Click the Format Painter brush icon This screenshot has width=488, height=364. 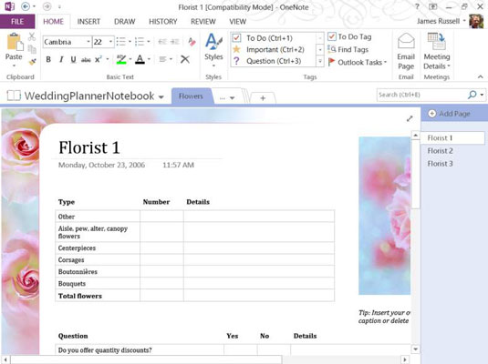(32, 62)
